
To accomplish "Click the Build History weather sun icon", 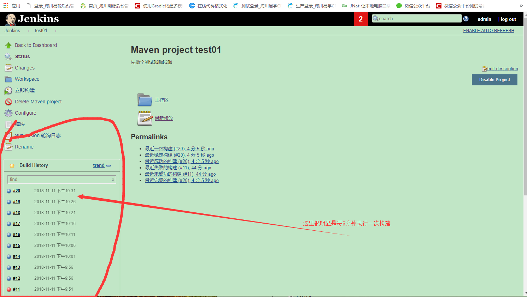I will tap(12, 165).
